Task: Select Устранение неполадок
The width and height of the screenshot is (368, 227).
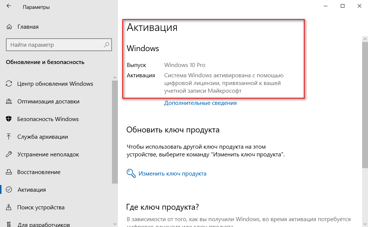Action: coord(48,155)
